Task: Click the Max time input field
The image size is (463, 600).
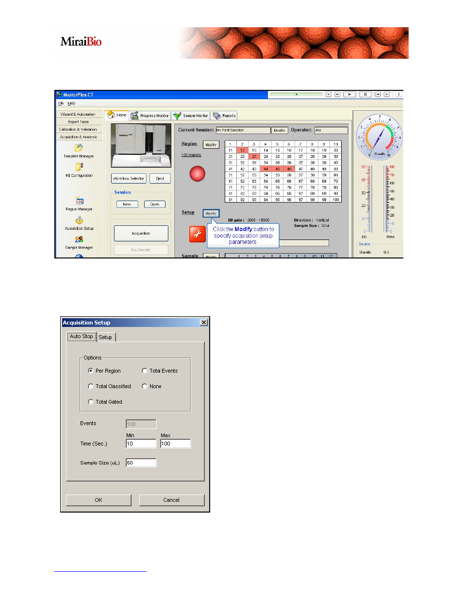Action: pyautogui.click(x=176, y=444)
